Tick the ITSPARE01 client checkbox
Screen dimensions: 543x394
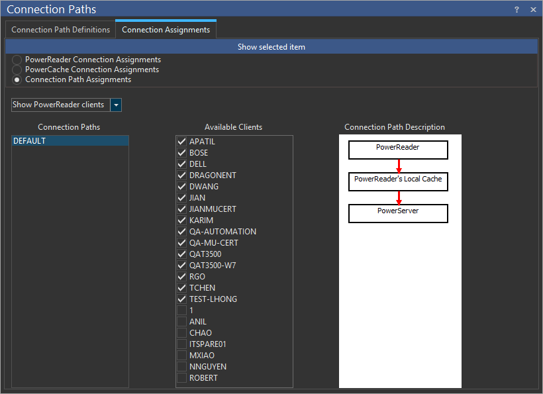tap(181, 344)
